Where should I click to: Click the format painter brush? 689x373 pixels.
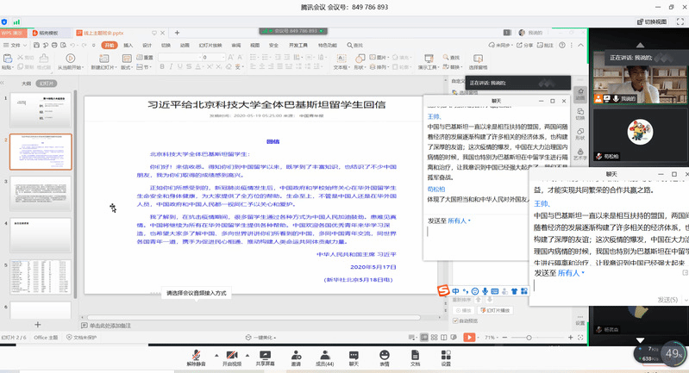[44, 61]
